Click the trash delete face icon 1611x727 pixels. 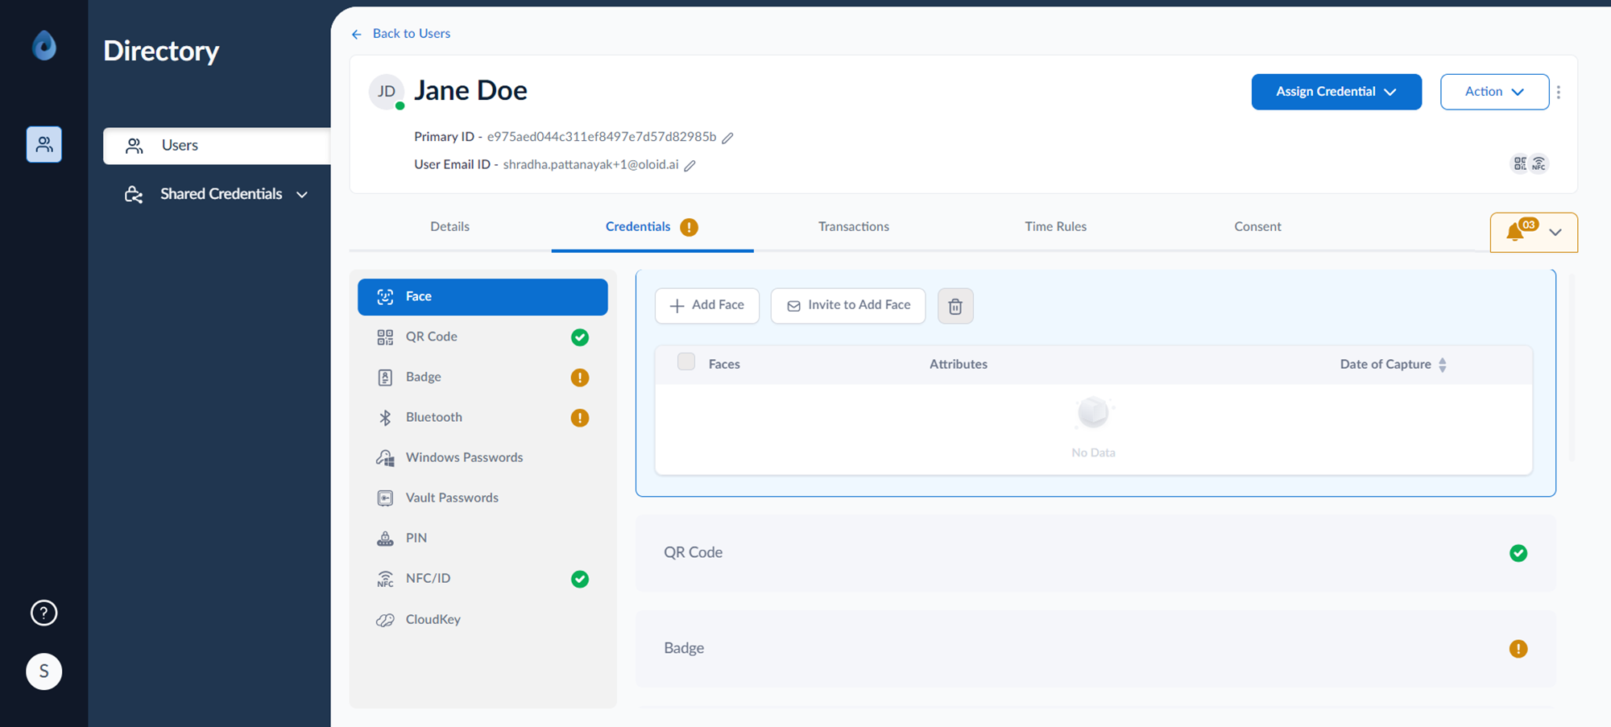point(955,306)
